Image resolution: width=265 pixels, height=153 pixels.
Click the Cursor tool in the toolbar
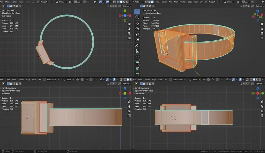pyautogui.click(x=137, y=17)
